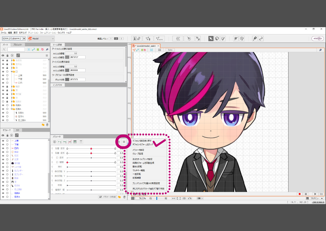
Task: Click the zoom in magnifier icon
Action: (166, 198)
